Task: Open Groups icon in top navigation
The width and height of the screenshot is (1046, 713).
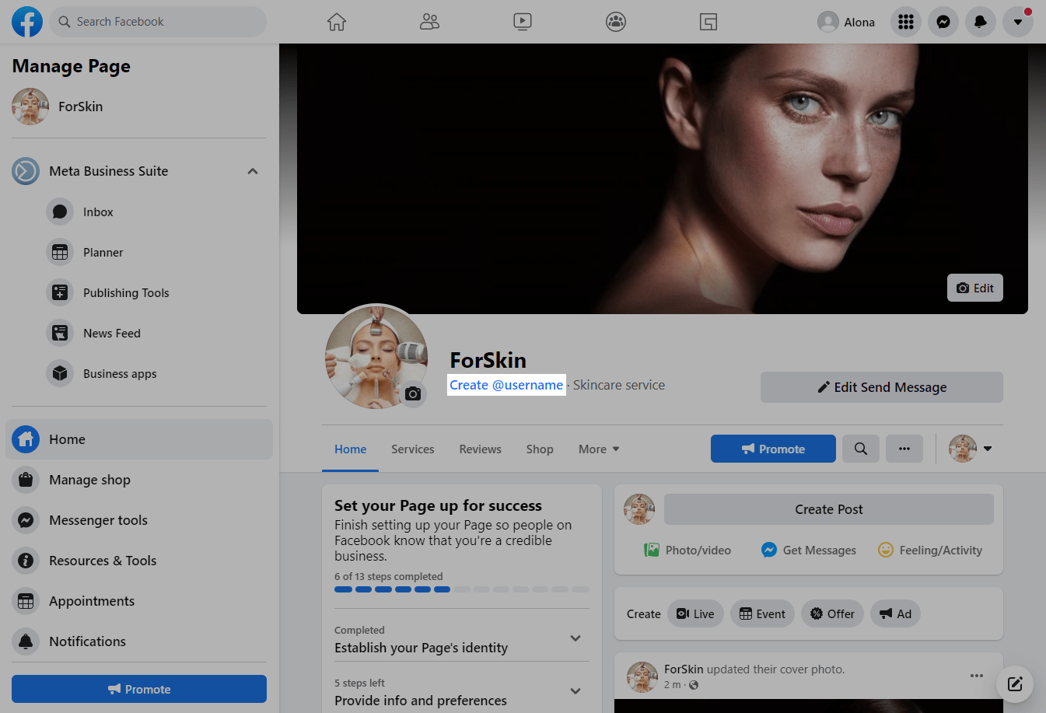Action: (616, 22)
